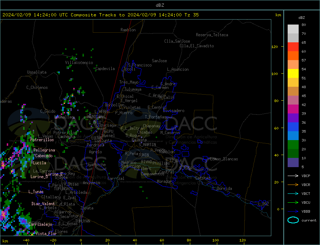The width and height of the screenshot is (320, 245).
Task: Click the blue VBBB arrow in legend
Action: coord(293,211)
